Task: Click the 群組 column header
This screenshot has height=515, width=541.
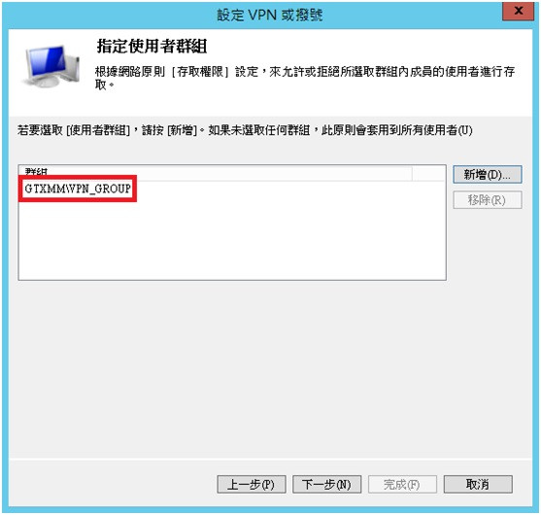Action: [215, 173]
